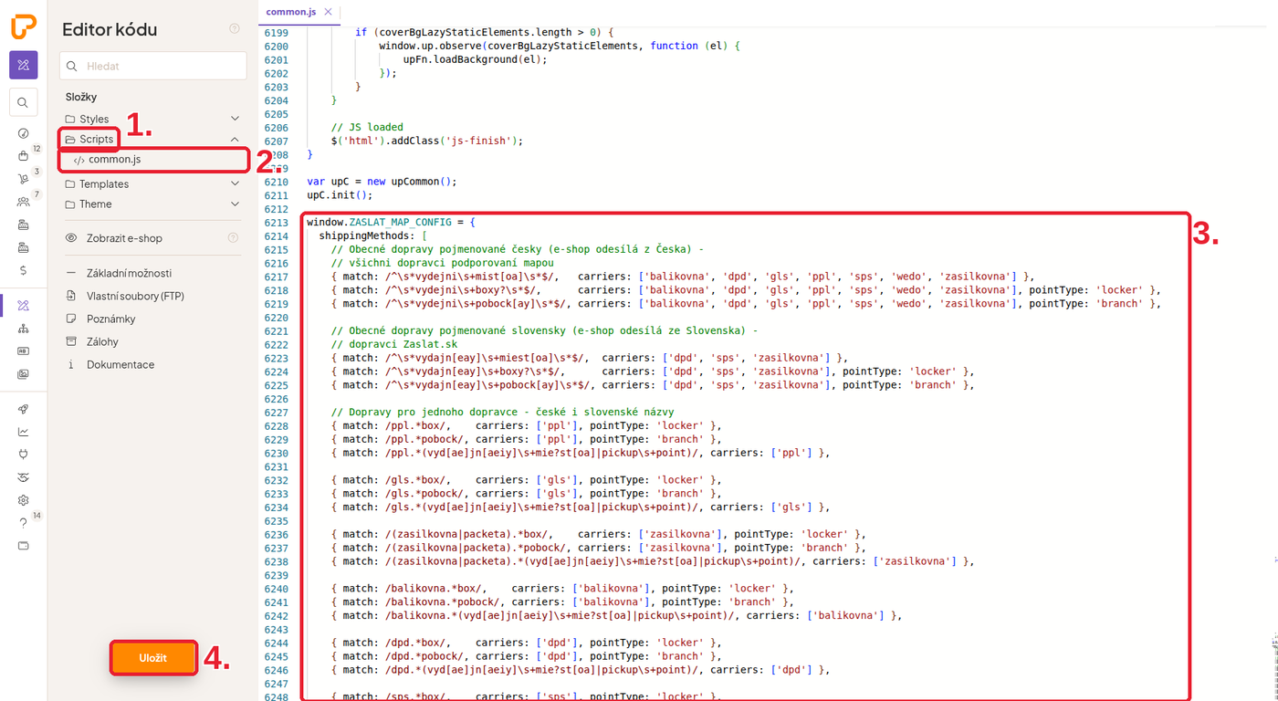Click the orange Upgates logo icon
The width and height of the screenshot is (1278, 701).
pos(24,27)
